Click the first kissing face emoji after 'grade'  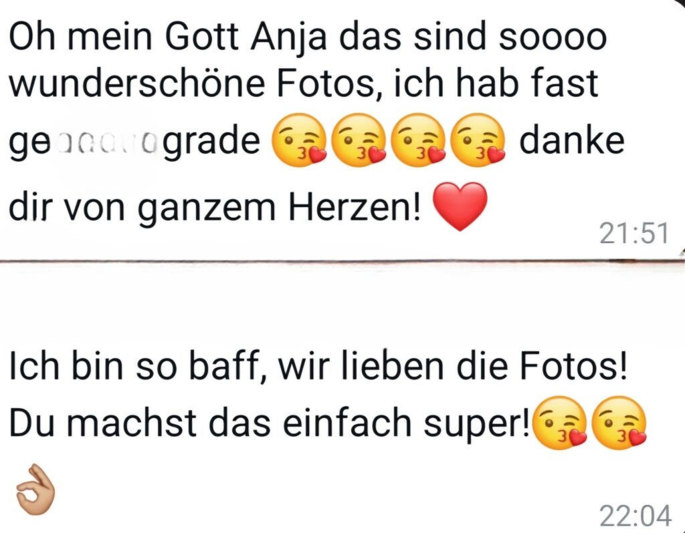299,140
